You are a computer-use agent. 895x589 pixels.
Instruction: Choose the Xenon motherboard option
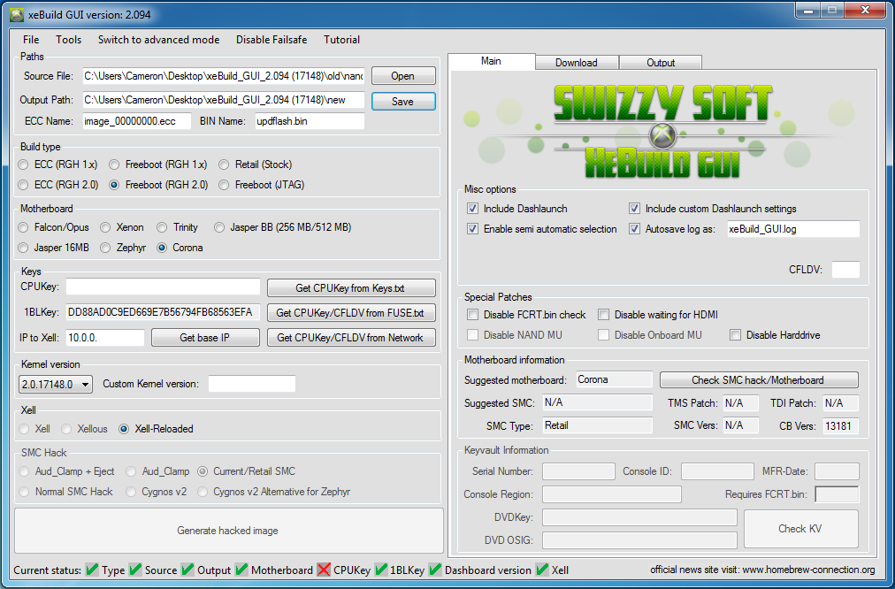[x=104, y=227]
